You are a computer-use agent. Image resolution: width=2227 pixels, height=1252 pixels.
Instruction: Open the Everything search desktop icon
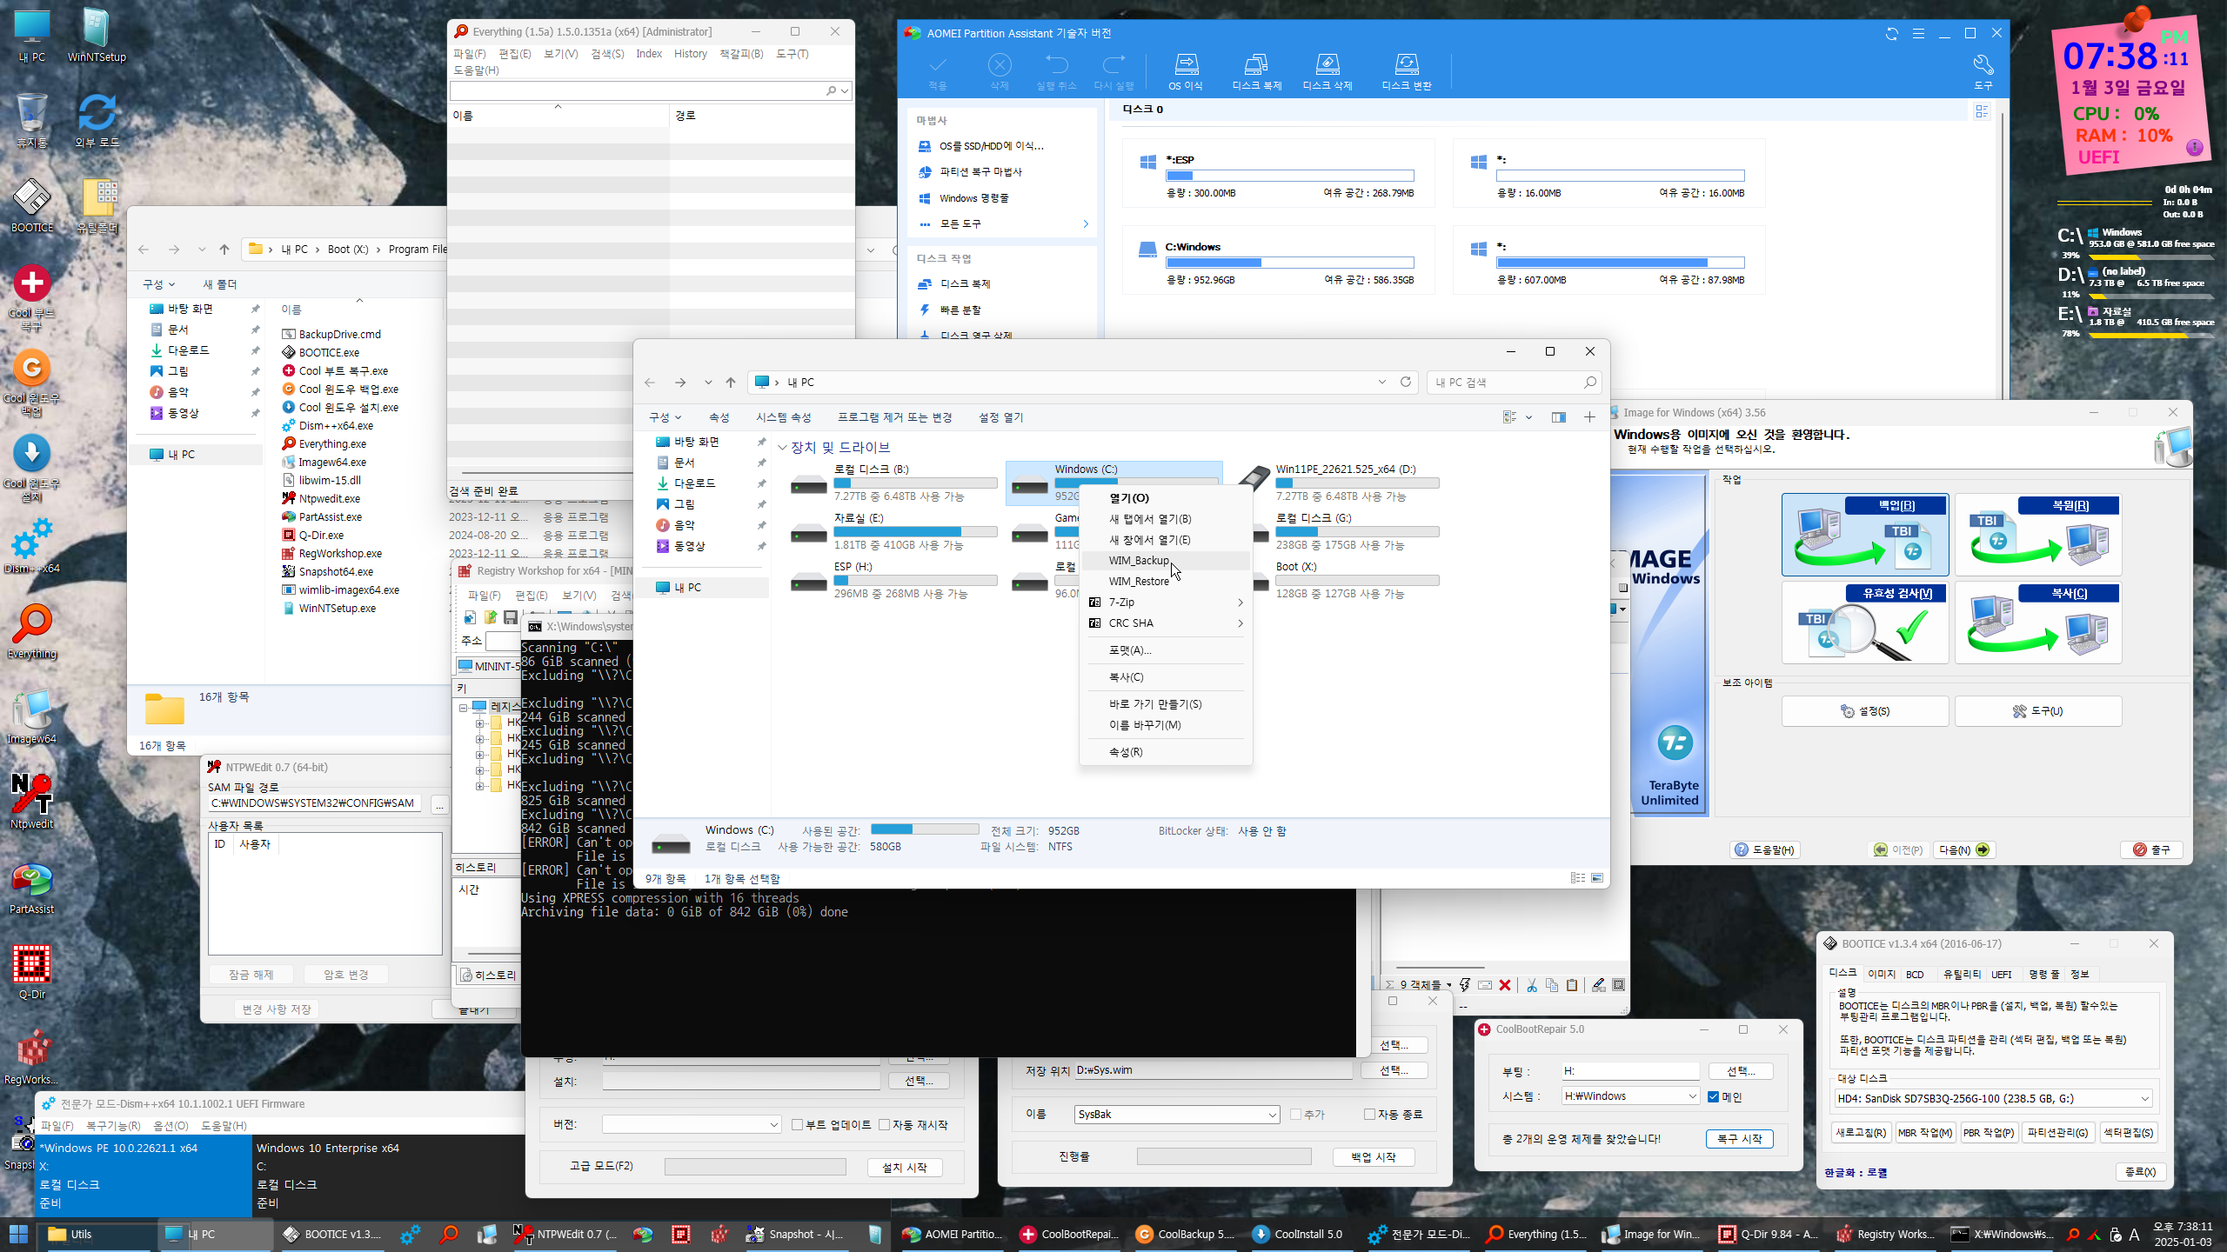click(32, 632)
